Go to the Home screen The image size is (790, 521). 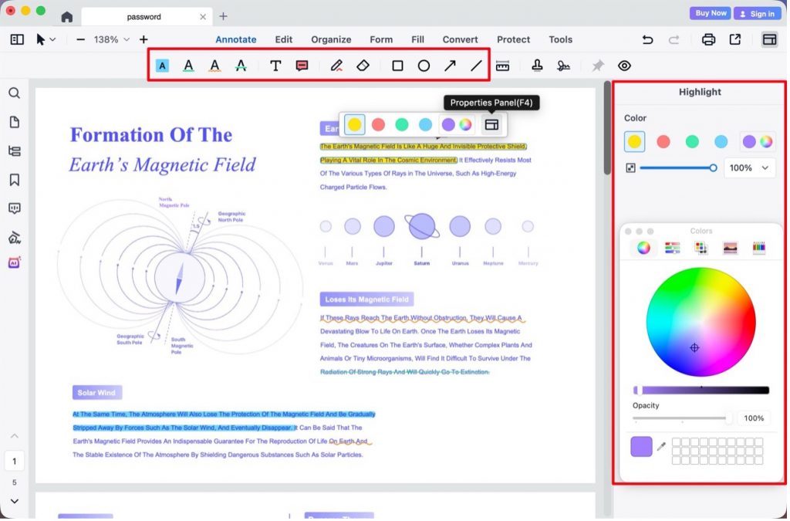[x=66, y=17]
